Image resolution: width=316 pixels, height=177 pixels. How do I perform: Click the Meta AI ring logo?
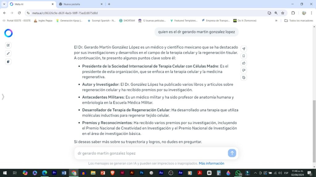tap(8, 33)
